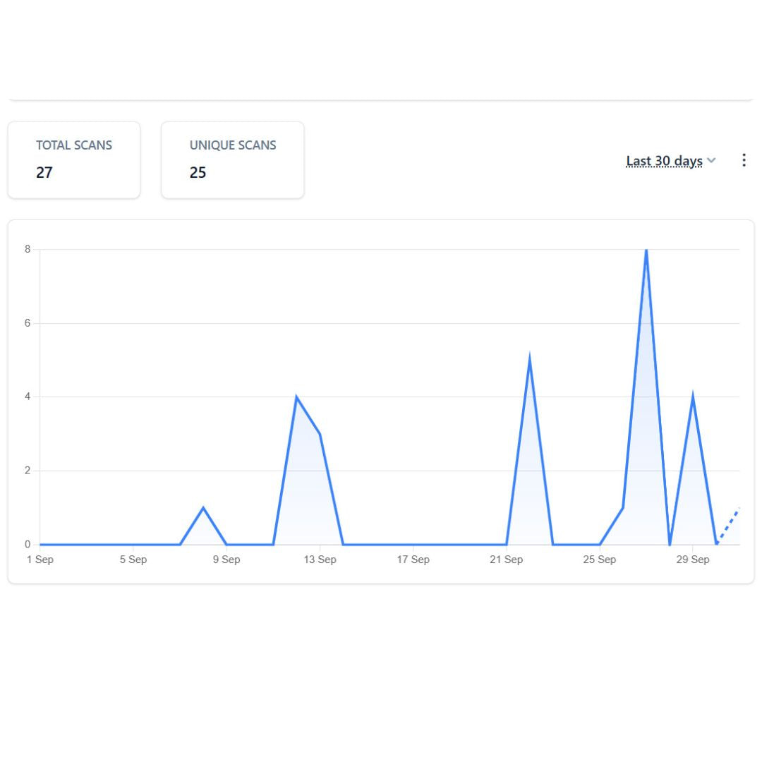Open the Last 30 days date range selector
Image resolution: width=762 pixels, height=762 pixels.
pos(664,161)
